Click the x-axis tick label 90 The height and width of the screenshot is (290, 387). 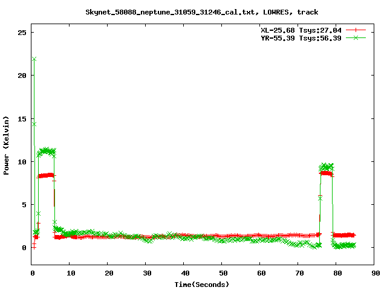click(376, 273)
